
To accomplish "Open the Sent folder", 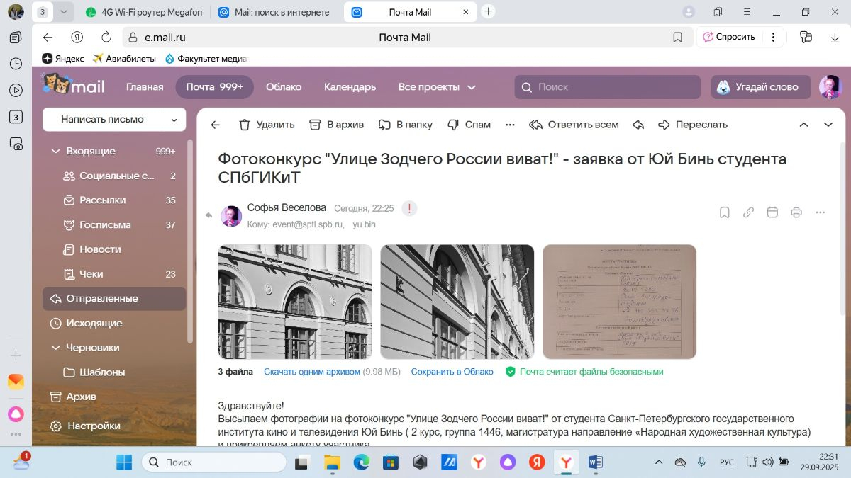I will [x=102, y=299].
